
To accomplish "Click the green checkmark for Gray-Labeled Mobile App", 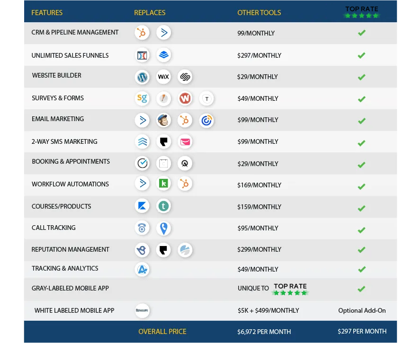I will coord(361,289).
